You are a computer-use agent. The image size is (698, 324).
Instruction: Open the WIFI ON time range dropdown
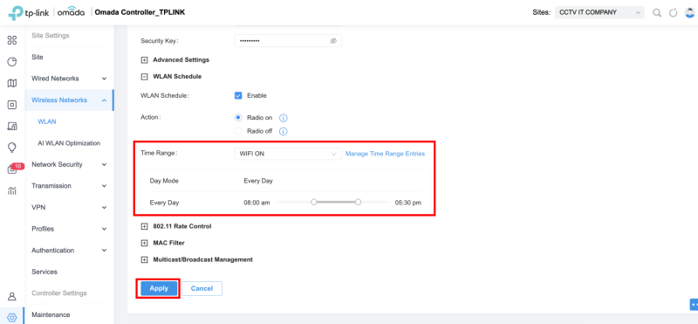coord(288,154)
